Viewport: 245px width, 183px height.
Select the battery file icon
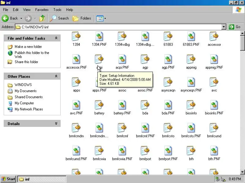[99, 105]
